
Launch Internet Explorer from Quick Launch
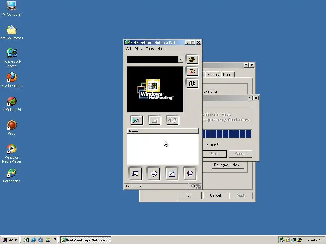33,240
